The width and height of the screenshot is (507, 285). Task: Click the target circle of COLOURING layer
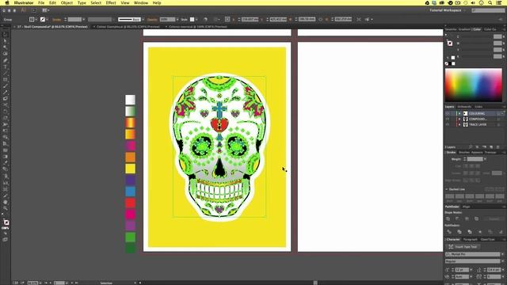499,114
